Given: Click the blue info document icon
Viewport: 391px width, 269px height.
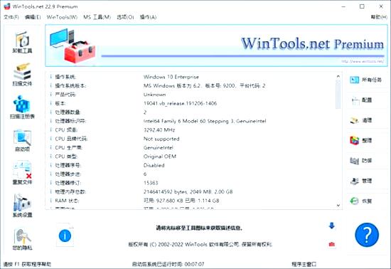Looking at the screenshot, I should (x=65, y=236).
